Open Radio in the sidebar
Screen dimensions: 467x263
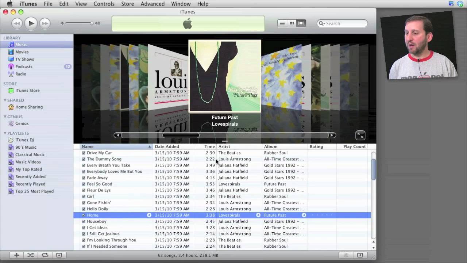pyautogui.click(x=21, y=74)
